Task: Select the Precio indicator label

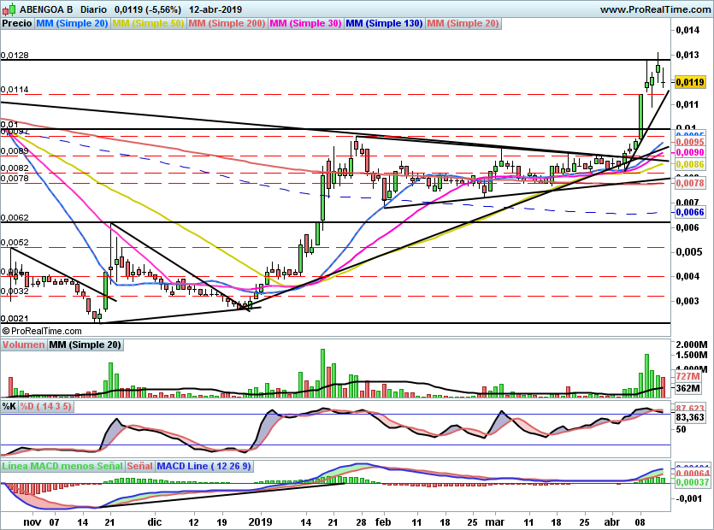Action: pyautogui.click(x=17, y=23)
